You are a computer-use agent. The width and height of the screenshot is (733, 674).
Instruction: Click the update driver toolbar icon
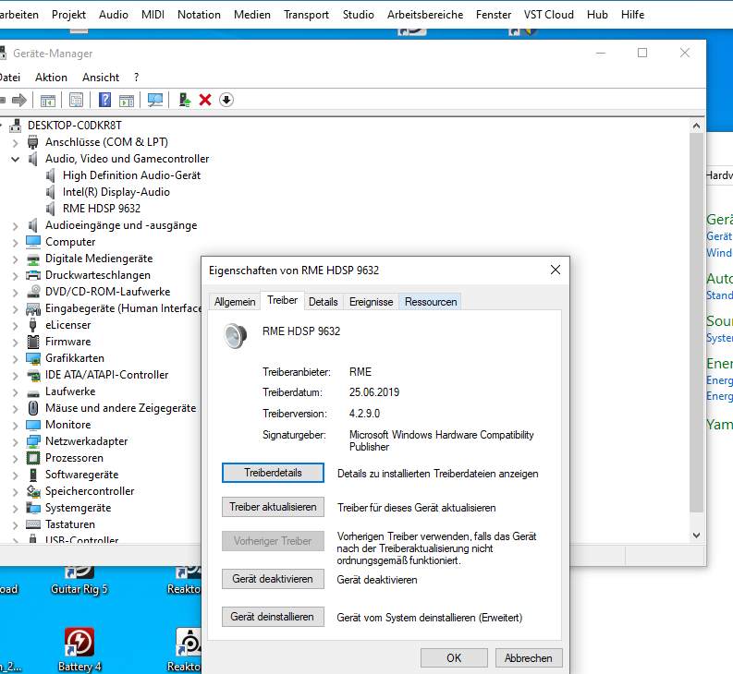click(x=185, y=100)
